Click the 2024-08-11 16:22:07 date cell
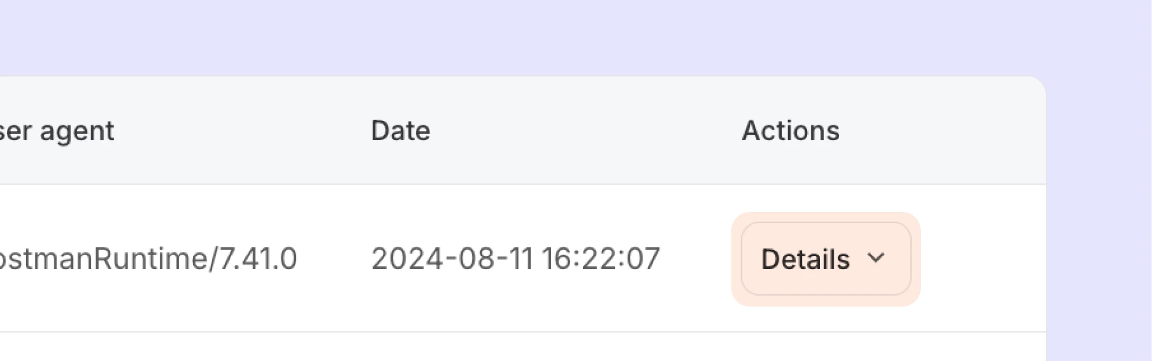This screenshot has height=361, width=1152. tap(515, 258)
